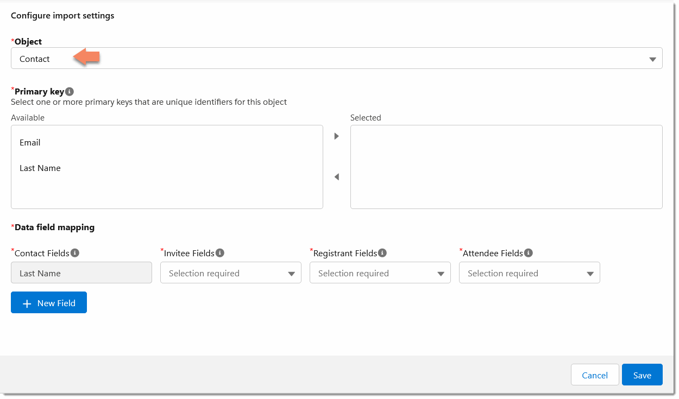Open the Registrant Fields selection dropdown
Image resolution: width=679 pixels, height=399 pixels.
[x=380, y=273]
